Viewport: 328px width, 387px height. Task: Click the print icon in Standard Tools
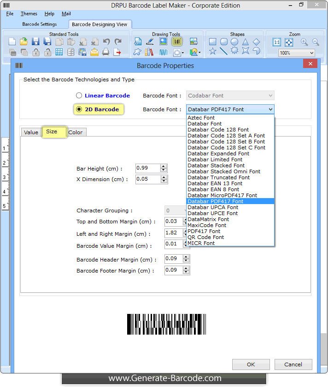click(x=106, y=52)
